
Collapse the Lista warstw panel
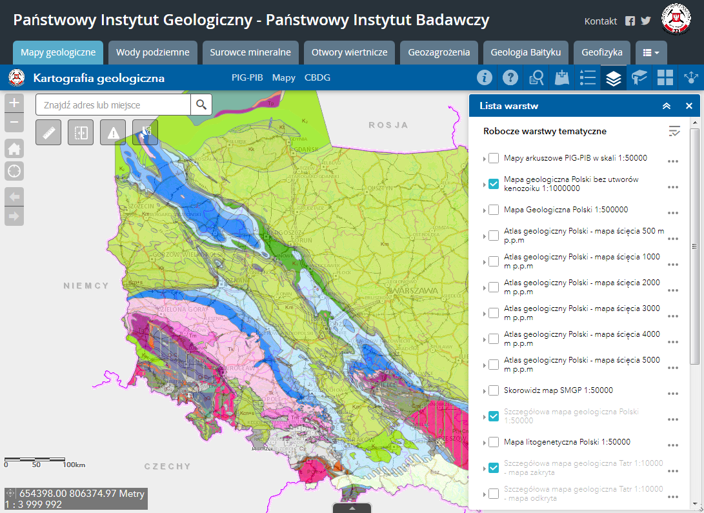tap(667, 106)
